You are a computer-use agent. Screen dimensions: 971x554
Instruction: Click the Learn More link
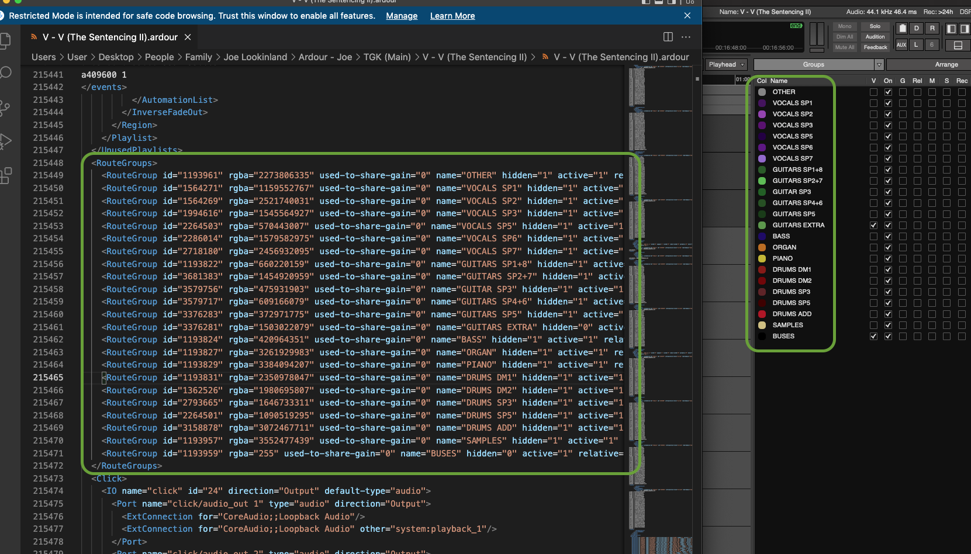452,16
